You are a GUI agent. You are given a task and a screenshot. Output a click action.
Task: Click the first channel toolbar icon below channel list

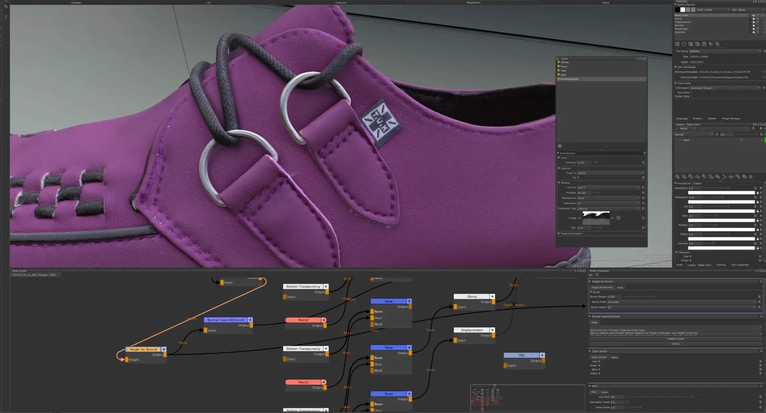click(x=677, y=44)
